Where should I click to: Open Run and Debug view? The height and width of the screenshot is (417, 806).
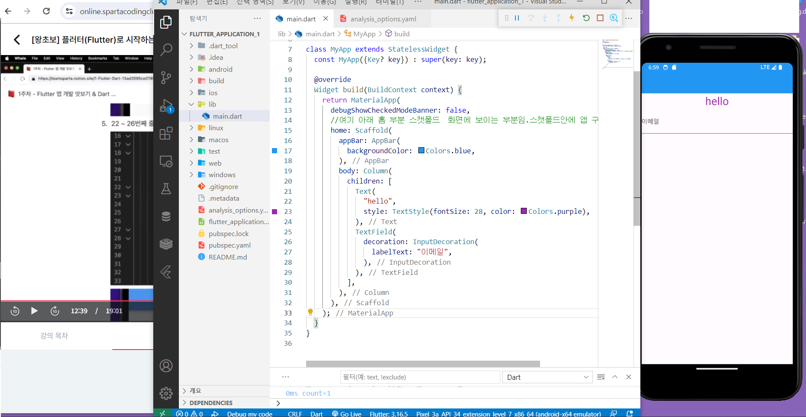click(x=166, y=106)
